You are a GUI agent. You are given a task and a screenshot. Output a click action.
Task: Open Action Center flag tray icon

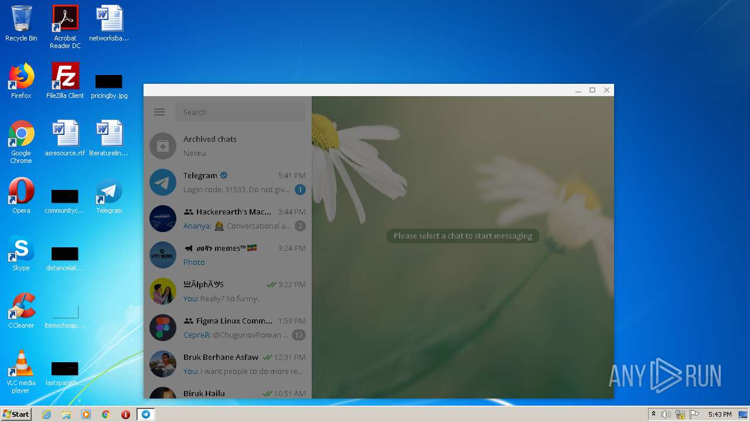click(694, 414)
